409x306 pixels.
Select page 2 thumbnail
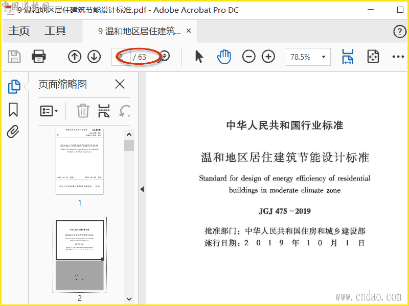[80, 254]
